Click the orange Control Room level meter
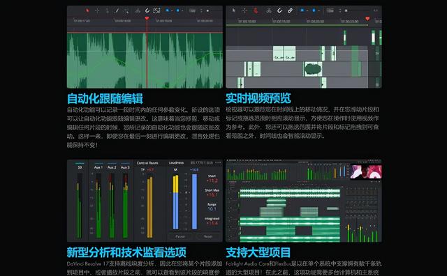447x276 pixels. tap(149, 207)
